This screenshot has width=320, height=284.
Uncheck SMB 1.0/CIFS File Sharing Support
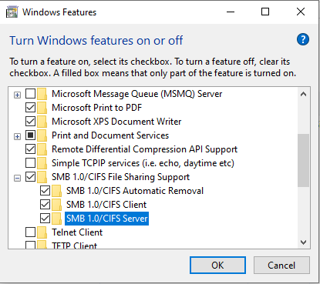[x=30, y=177]
